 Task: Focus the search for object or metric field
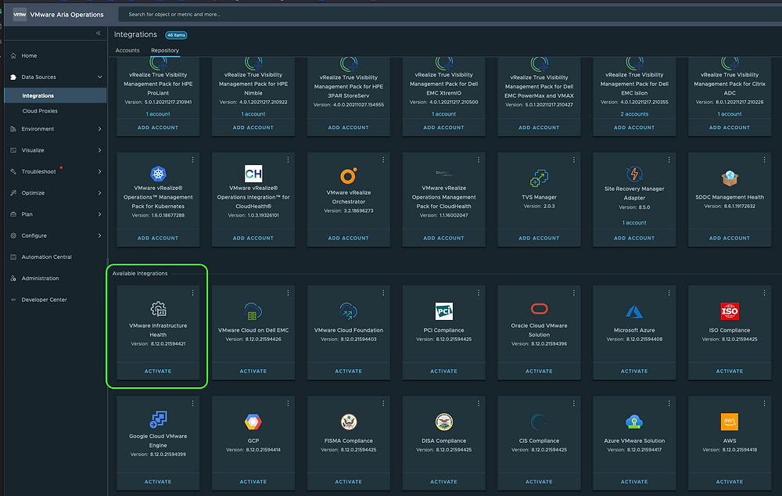(449, 14)
